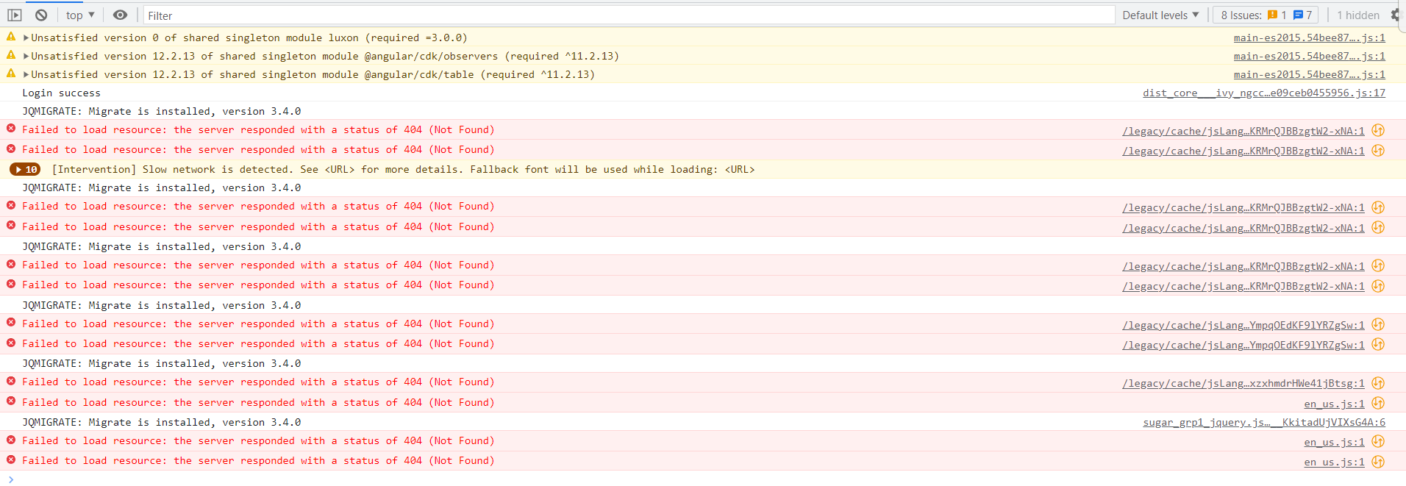This screenshot has height=486, width=1406.
Task: Open the dist_core ivy_ngcc source link
Action: point(1263,93)
